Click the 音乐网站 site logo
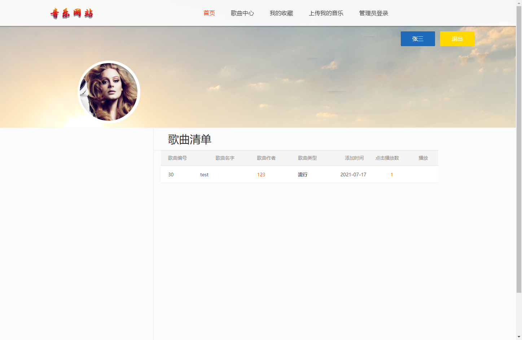522x340 pixels. point(72,13)
